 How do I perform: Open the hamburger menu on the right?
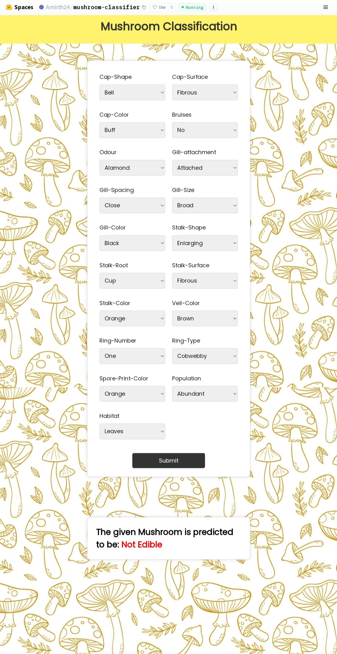[325, 7]
